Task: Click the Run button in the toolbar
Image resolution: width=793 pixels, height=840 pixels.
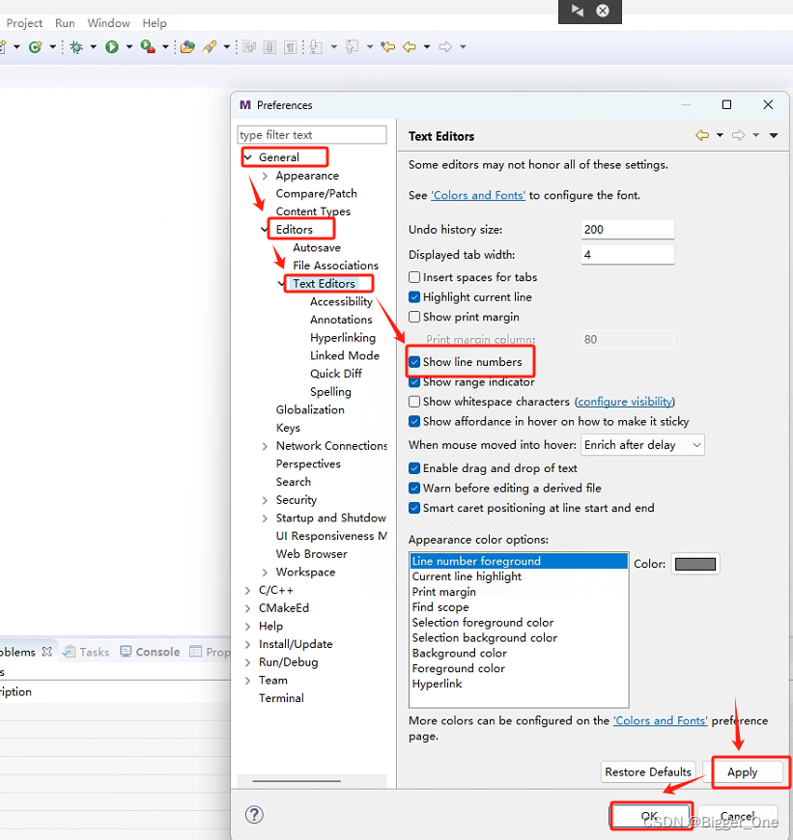Action: coord(113,45)
